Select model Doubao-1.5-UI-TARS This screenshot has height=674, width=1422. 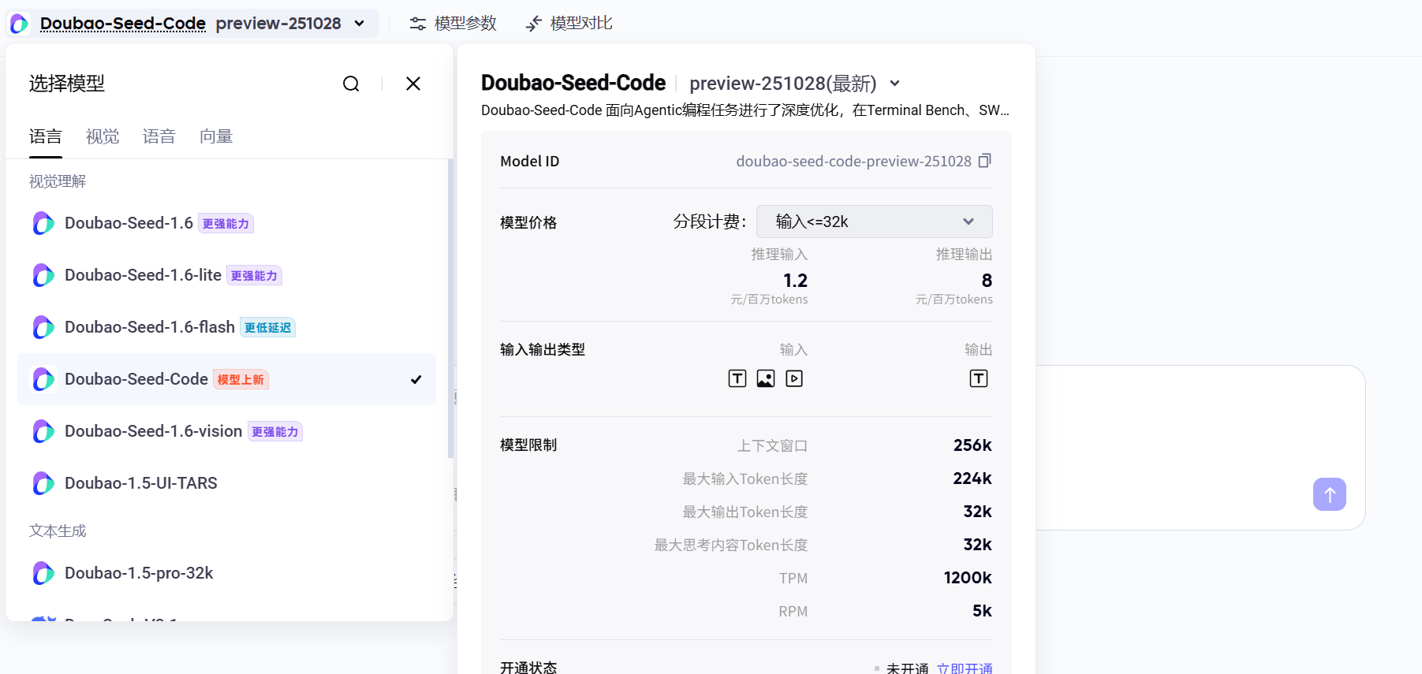(x=226, y=483)
